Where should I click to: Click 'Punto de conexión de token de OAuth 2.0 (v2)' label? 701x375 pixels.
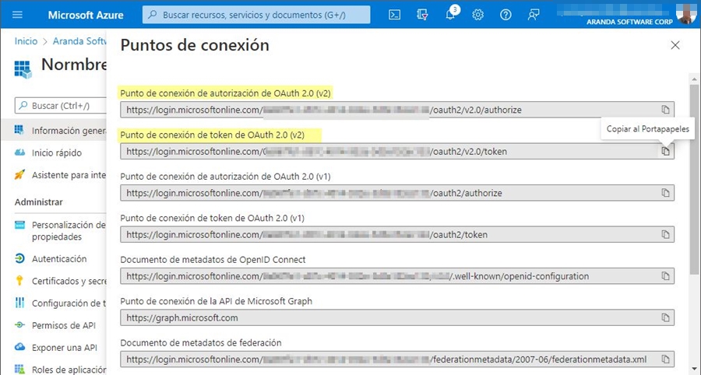(x=213, y=135)
